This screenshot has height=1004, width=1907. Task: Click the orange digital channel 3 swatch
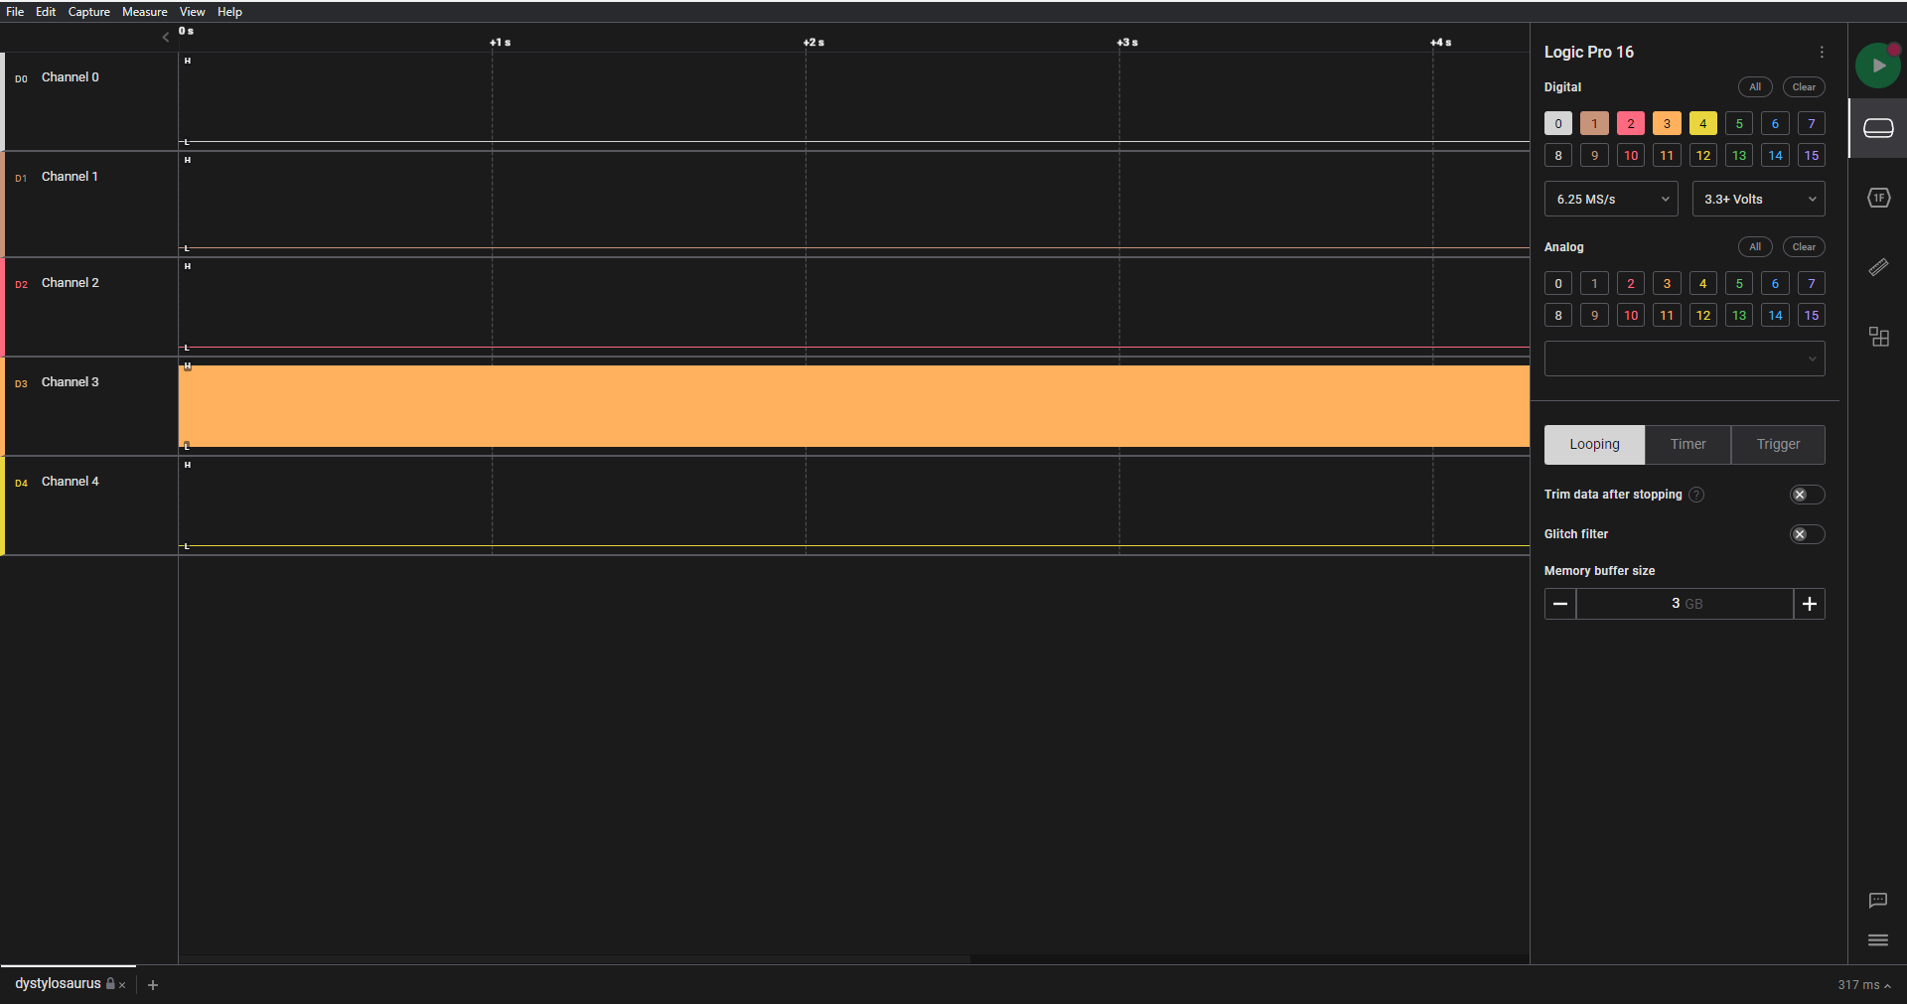(x=1667, y=123)
